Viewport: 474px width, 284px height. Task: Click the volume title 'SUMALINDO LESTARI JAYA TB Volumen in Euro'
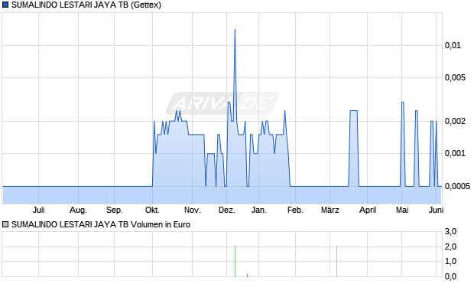(x=101, y=224)
